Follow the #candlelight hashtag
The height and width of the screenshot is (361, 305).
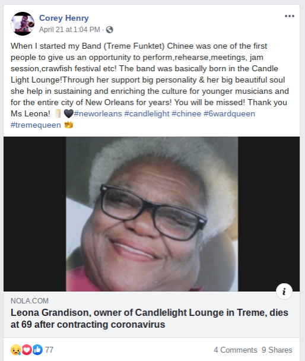[147, 114]
